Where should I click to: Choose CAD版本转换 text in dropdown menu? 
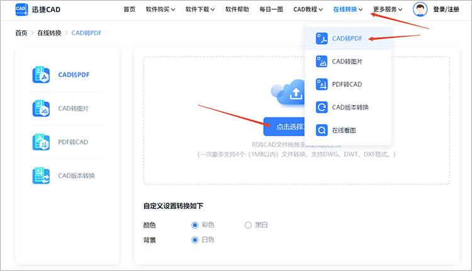pos(350,108)
